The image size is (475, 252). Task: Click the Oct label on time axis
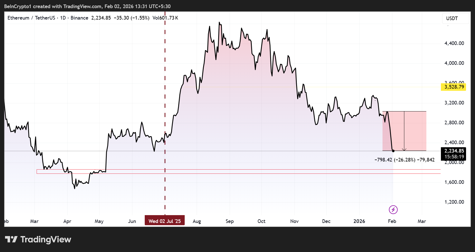tap(262, 221)
